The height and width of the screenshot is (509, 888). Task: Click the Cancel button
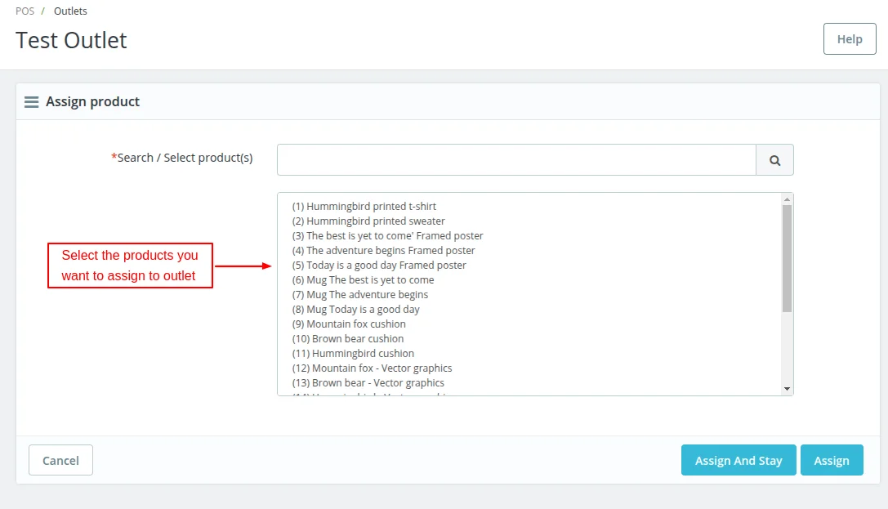[60, 460]
